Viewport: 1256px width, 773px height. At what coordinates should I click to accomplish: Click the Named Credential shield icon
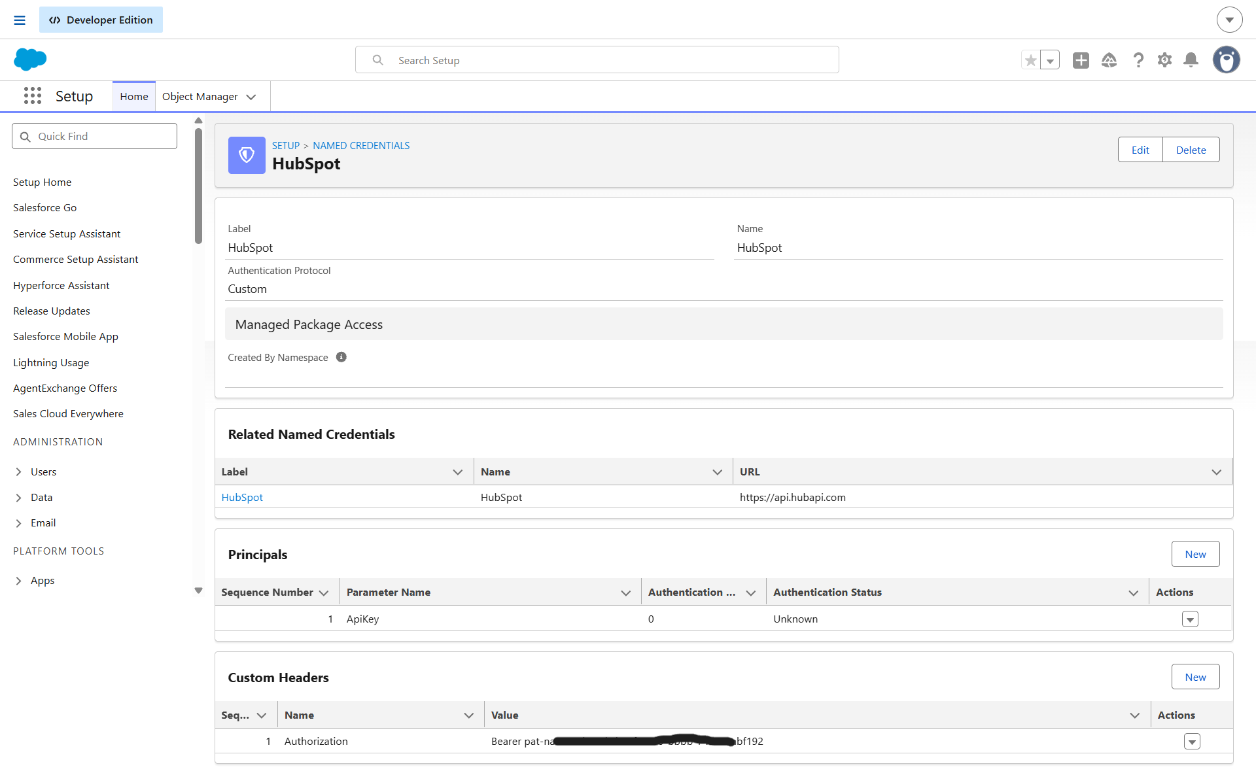pyautogui.click(x=247, y=155)
